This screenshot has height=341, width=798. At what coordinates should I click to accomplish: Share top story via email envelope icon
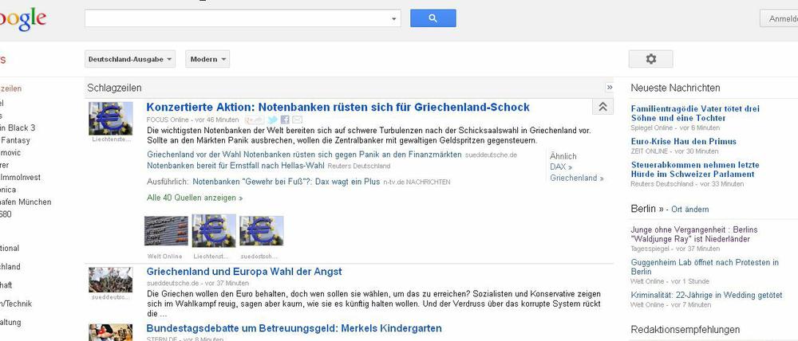click(297, 120)
